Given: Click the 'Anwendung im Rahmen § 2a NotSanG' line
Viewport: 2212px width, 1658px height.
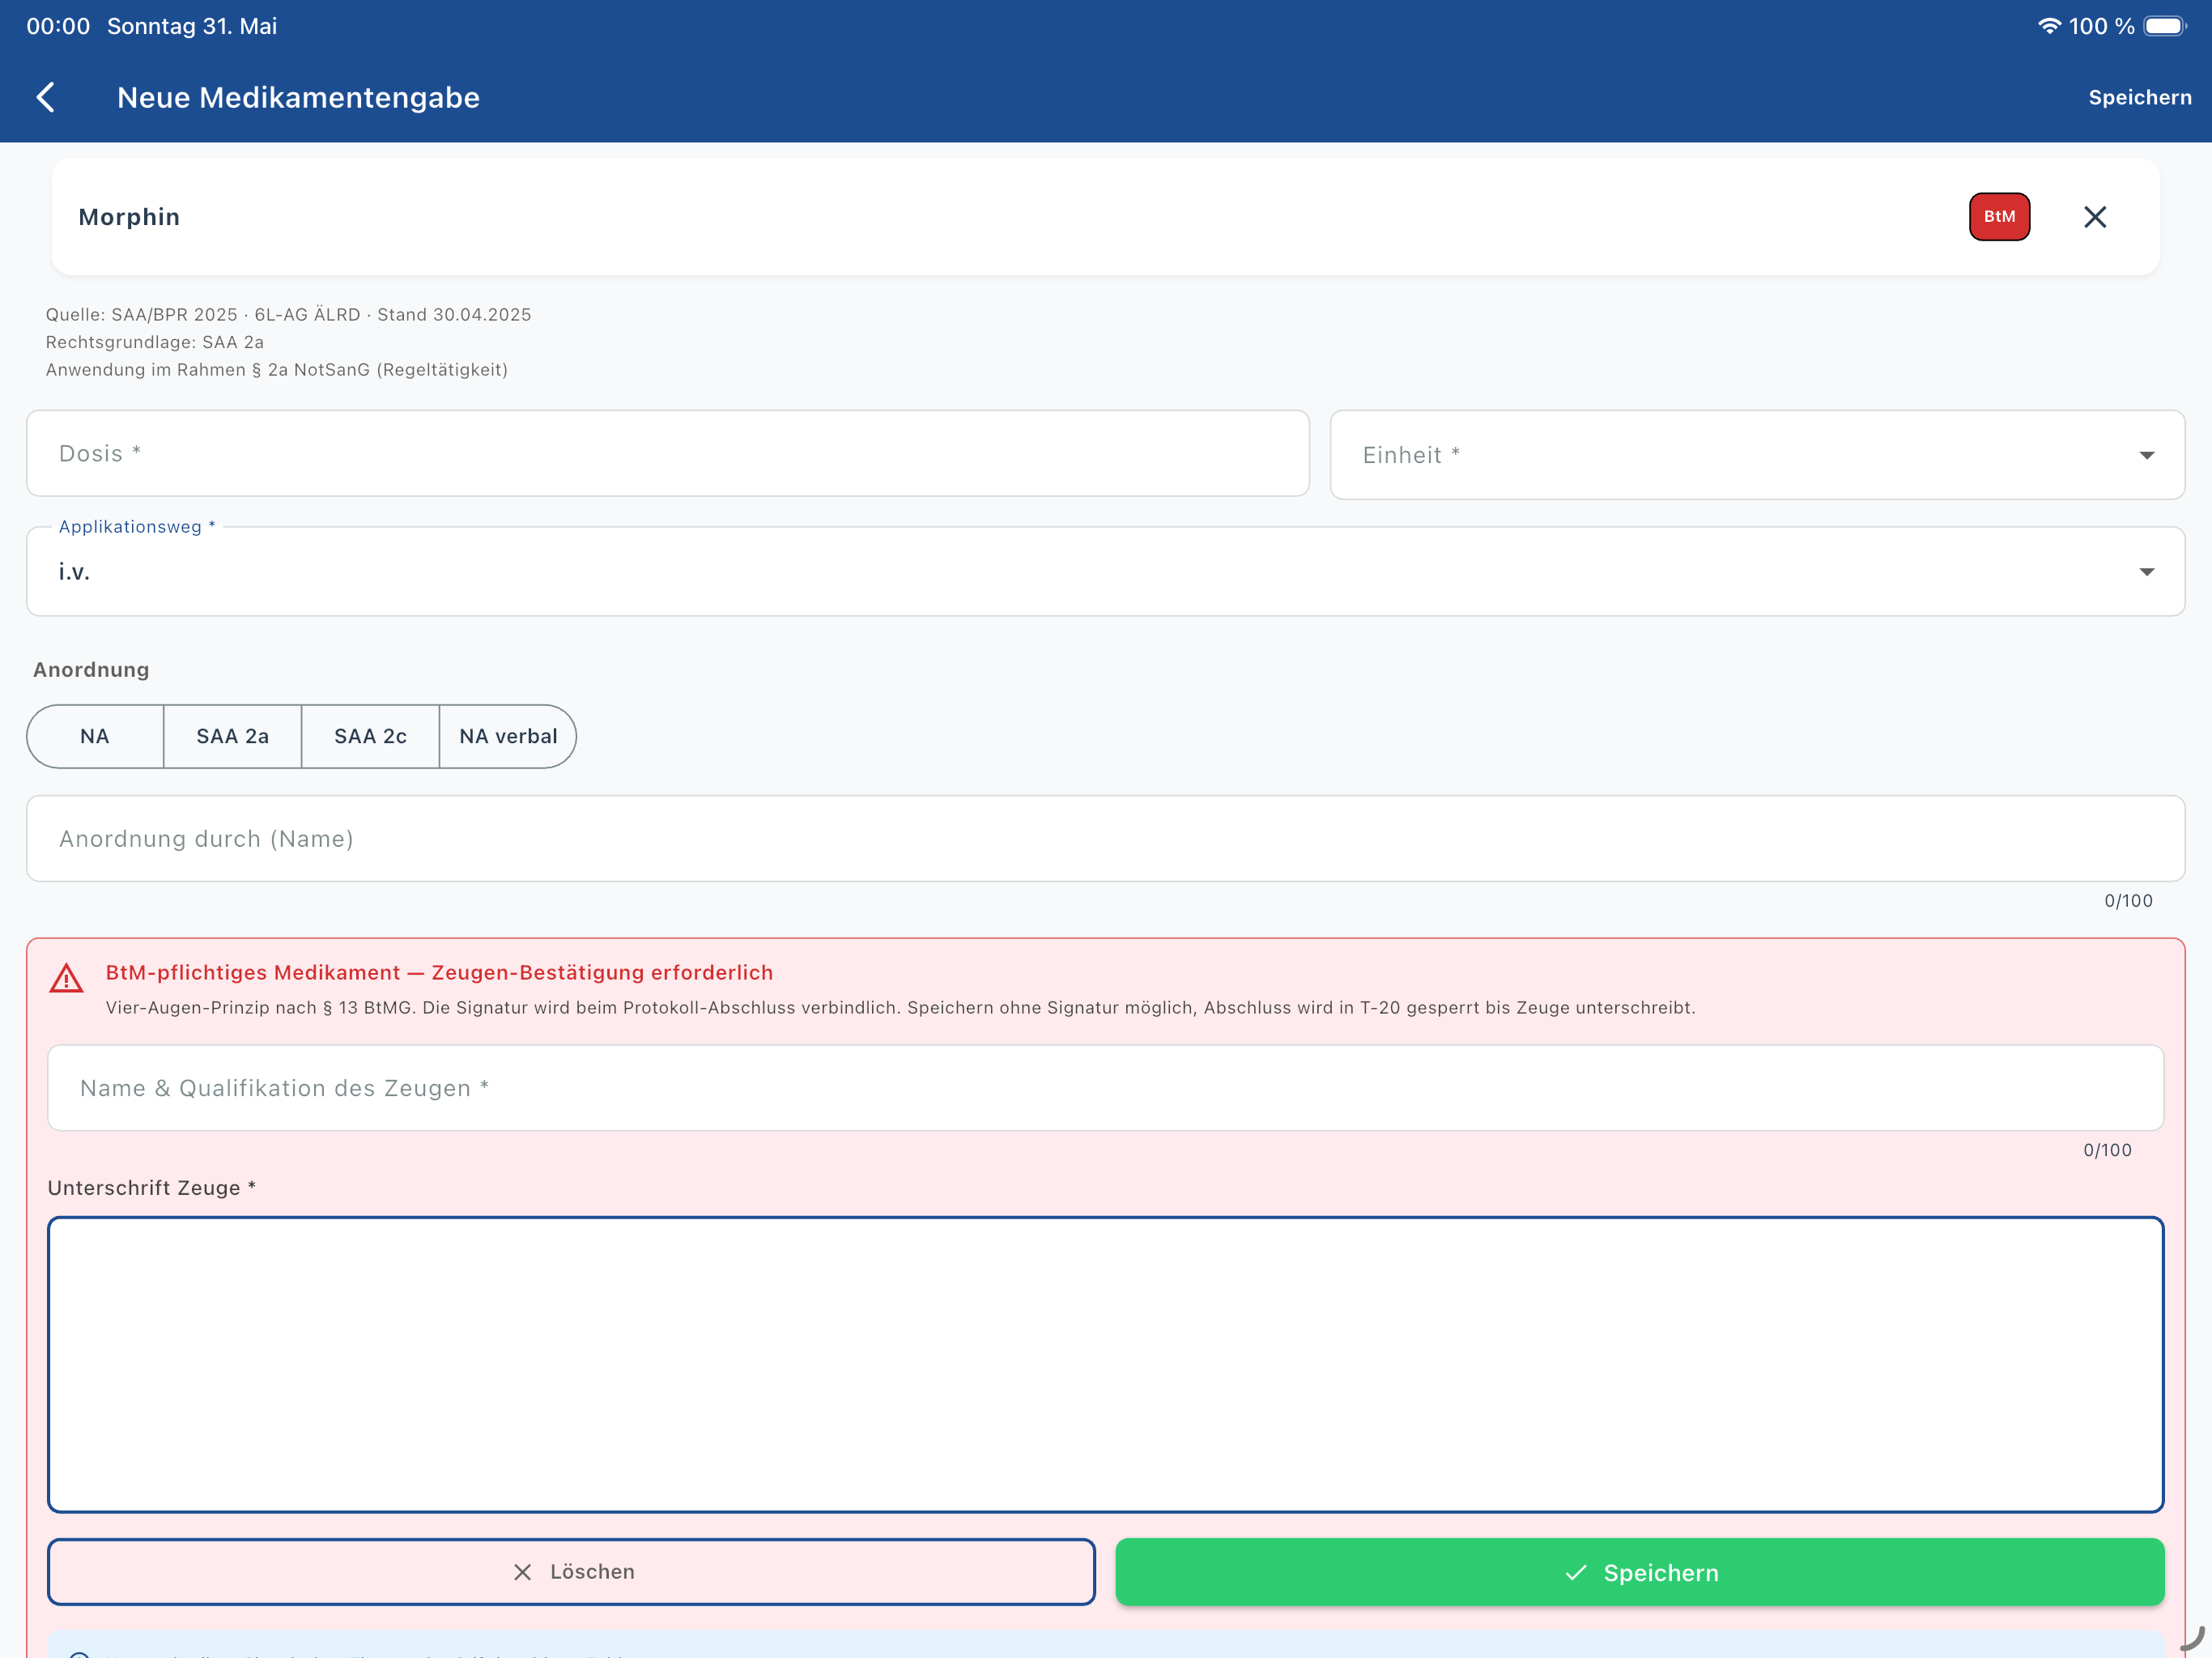Looking at the screenshot, I should 276,370.
